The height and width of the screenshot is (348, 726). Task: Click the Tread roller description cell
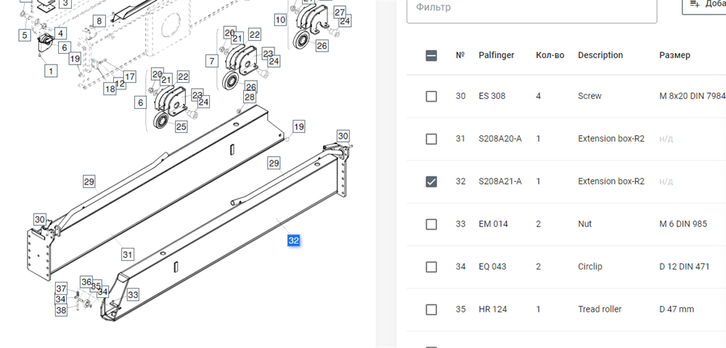tap(600, 309)
